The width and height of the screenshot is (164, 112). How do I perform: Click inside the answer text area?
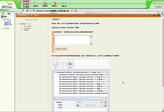click(72, 40)
